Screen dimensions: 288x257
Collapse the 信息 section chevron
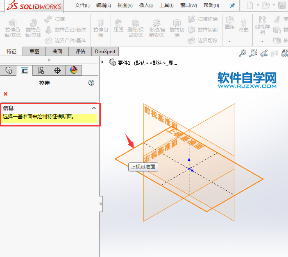pyautogui.click(x=94, y=108)
